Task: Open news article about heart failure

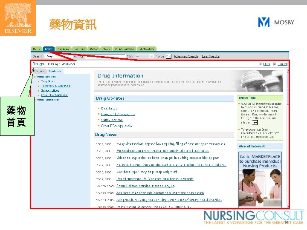Action: [163, 151]
